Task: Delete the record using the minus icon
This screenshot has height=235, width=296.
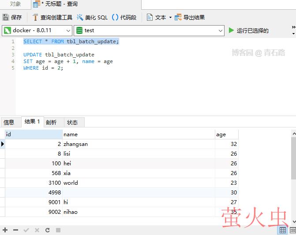Action: pos(15,230)
